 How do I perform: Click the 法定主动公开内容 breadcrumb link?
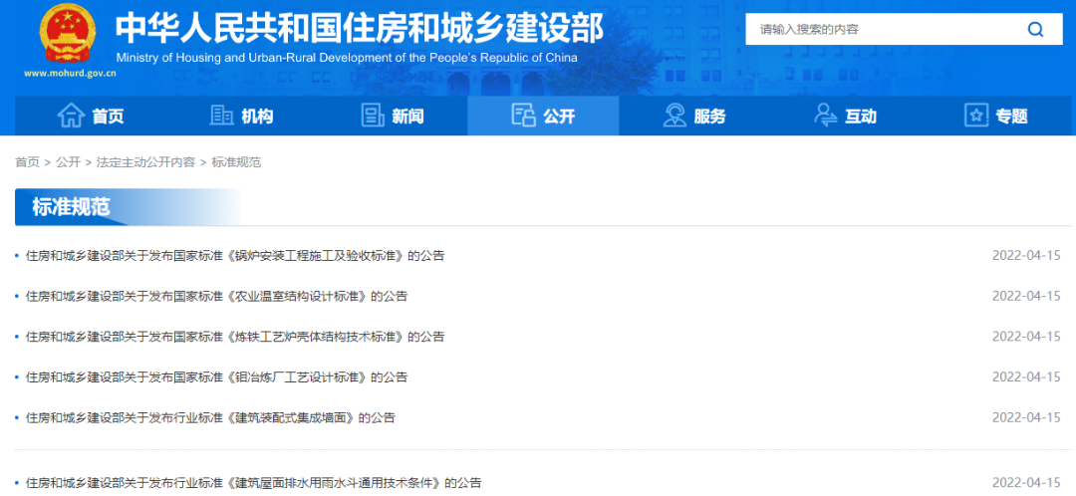(145, 162)
